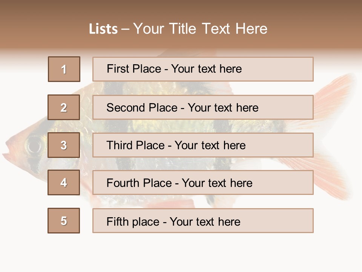Select the number 2 box
362x272 pixels.
64,107
